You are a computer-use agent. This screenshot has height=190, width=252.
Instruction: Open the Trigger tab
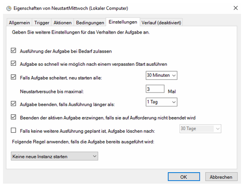pyautogui.click(x=42, y=22)
